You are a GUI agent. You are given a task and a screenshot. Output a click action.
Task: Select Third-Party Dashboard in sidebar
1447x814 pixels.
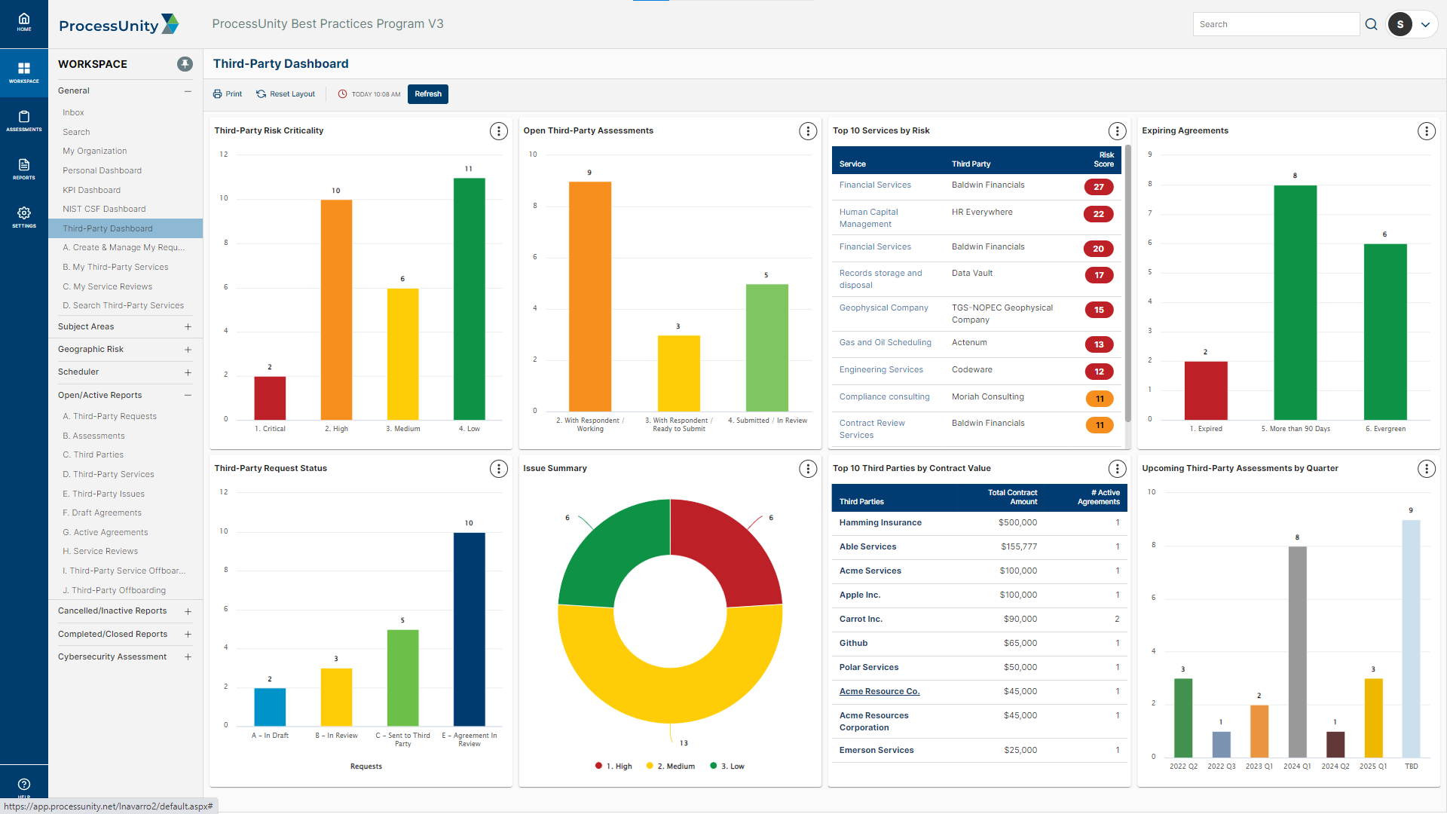coord(125,228)
